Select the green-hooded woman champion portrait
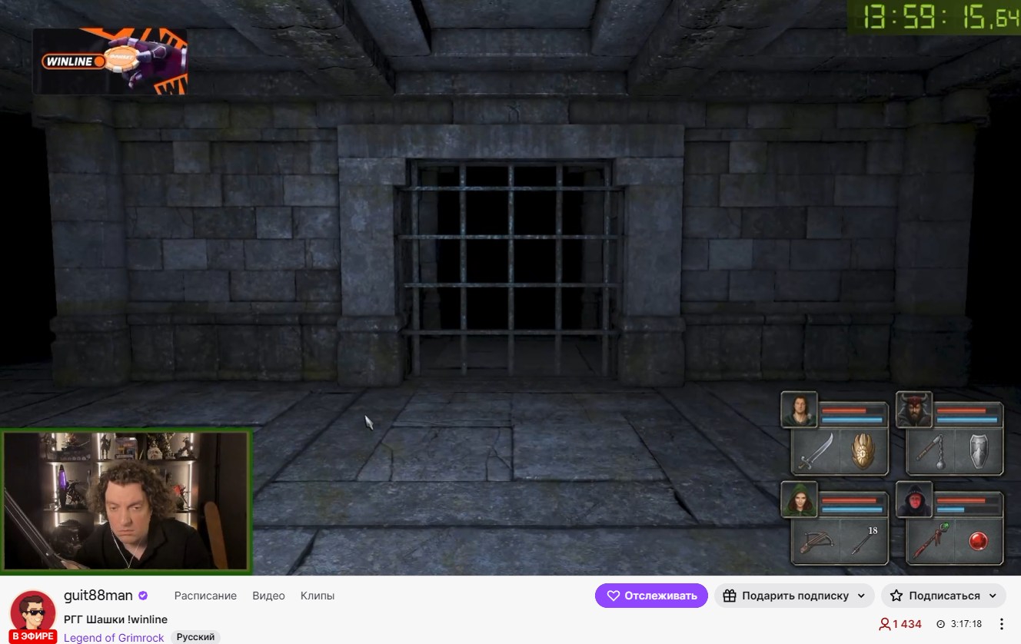 799,500
